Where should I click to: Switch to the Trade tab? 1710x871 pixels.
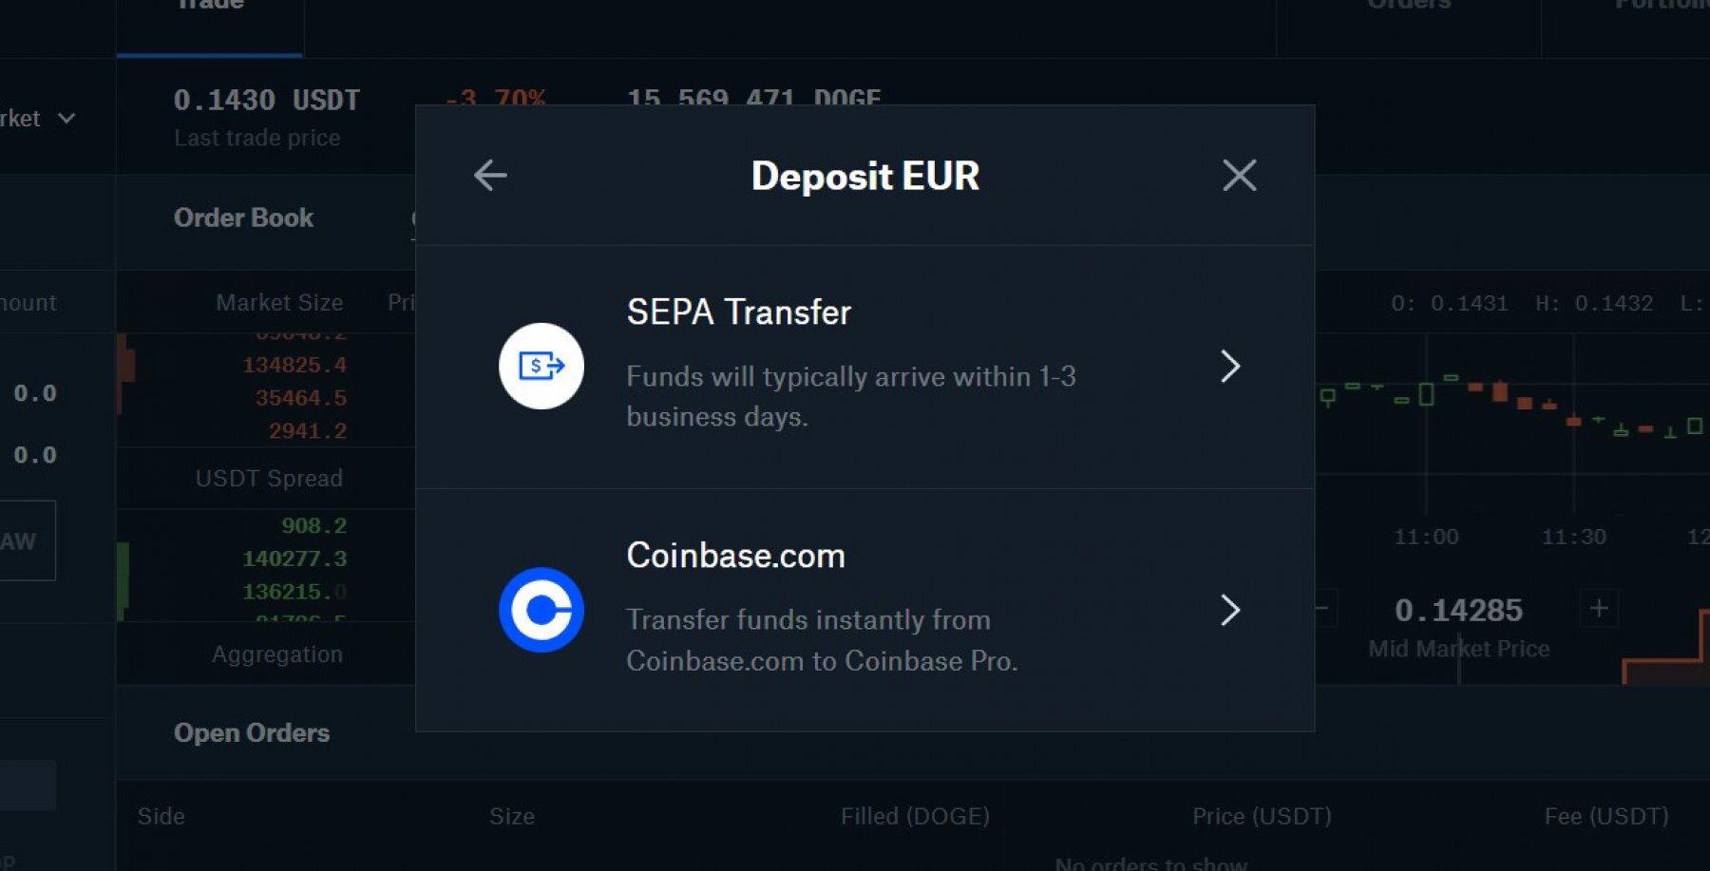pyautogui.click(x=210, y=8)
